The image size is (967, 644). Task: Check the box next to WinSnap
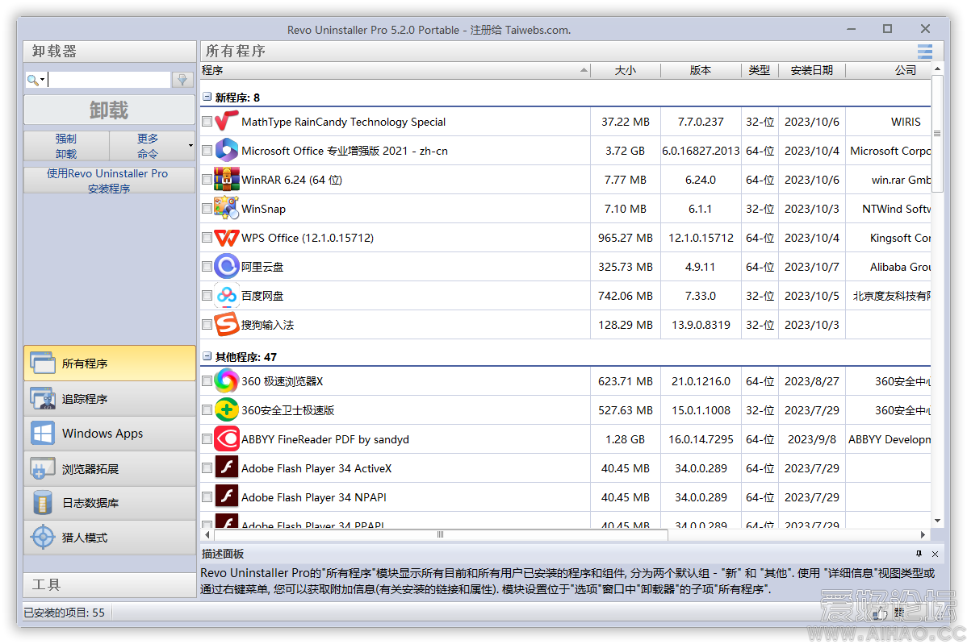(207, 209)
